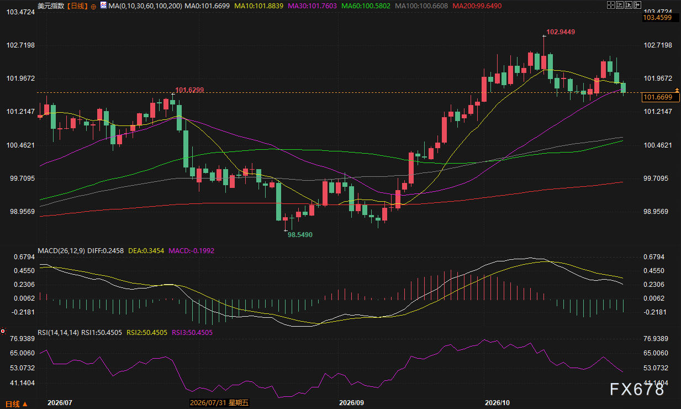The image size is (681, 409).
Task: Toggle the MA30 magenta line label
Action: (311, 6)
